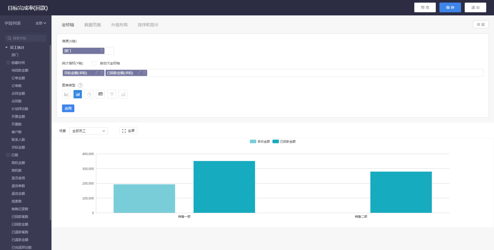
Task: Select the line chart type icon
Action: 66,94
